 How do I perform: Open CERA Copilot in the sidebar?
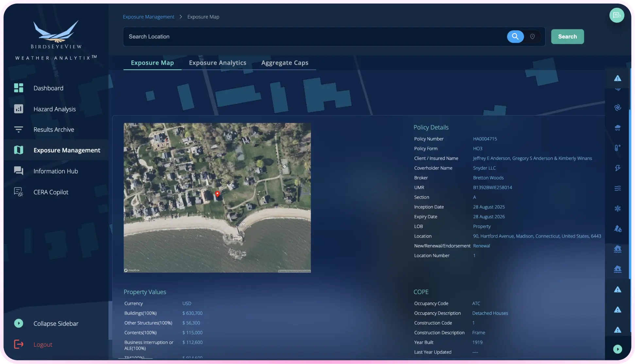51,192
